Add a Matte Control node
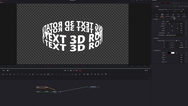The image size is (188, 106). pyautogui.click(x=45, y=74)
